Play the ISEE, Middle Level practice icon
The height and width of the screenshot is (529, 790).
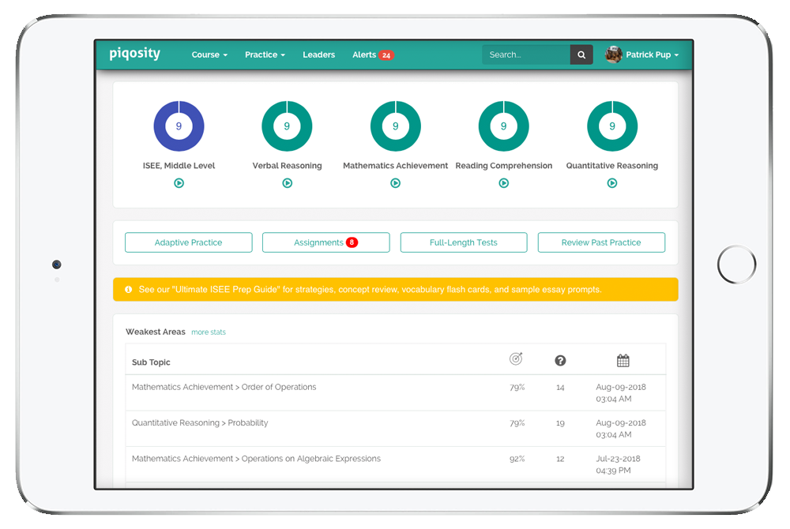179,183
